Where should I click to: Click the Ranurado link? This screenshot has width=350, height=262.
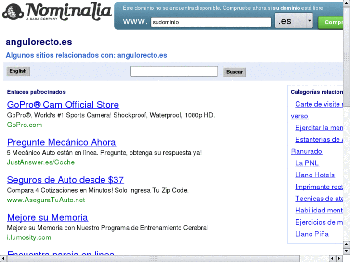pos(306,151)
